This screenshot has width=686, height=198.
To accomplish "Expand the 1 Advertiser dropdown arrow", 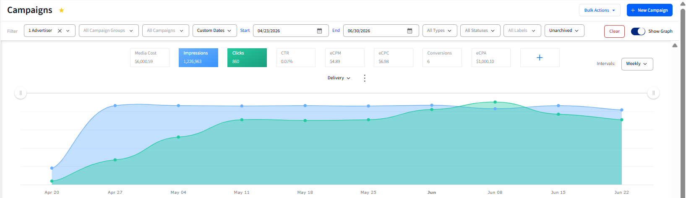I will (x=68, y=31).
